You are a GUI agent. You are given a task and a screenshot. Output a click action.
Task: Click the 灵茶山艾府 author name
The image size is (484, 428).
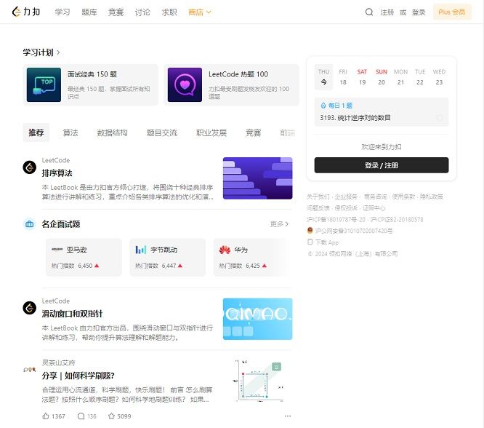click(58, 362)
